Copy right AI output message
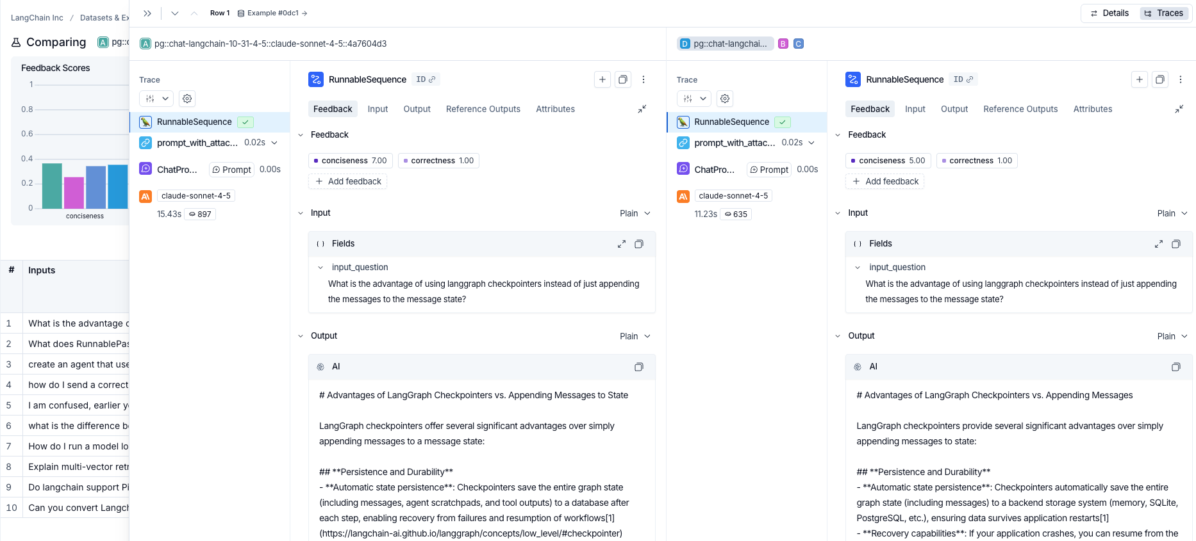Image resolution: width=1196 pixels, height=541 pixels. click(1176, 367)
